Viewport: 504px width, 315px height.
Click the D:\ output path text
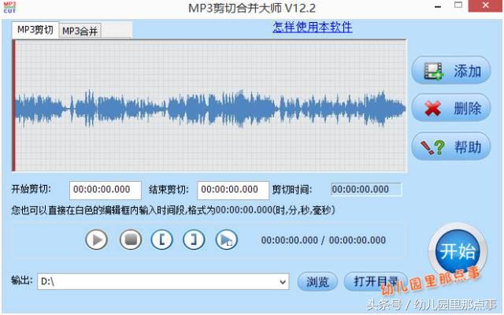pos(47,282)
